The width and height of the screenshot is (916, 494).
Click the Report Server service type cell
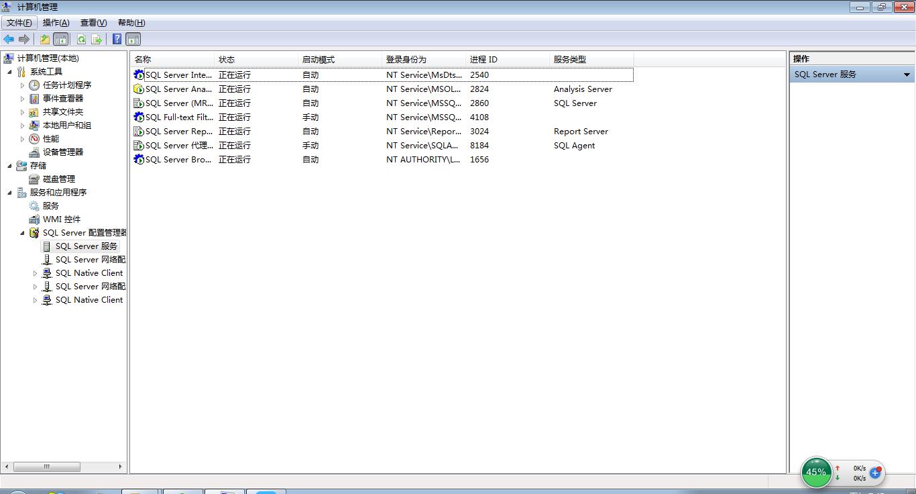(x=581, y=131)
